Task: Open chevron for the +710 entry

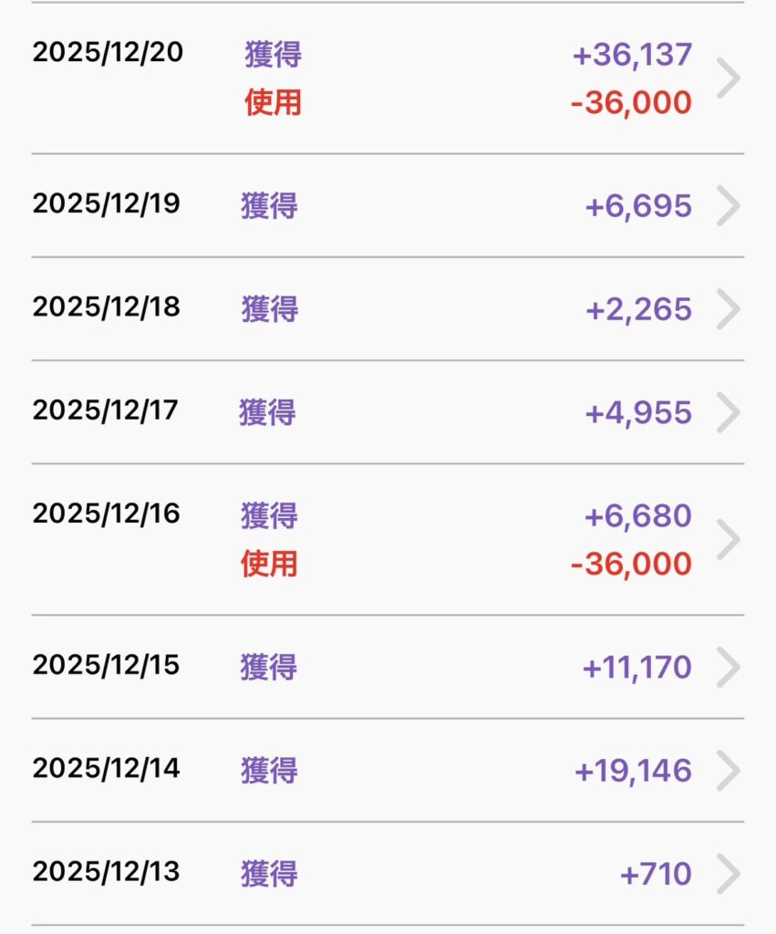Action: click(728, 874)
